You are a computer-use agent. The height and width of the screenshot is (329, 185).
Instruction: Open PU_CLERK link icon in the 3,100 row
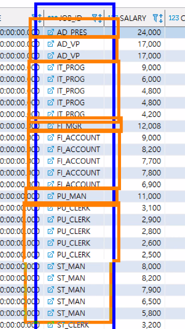click(x=50, y=208)
